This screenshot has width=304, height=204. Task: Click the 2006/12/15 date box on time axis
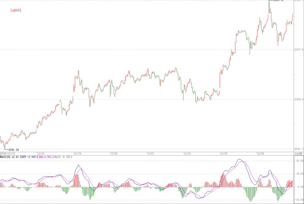pos(8,153)
